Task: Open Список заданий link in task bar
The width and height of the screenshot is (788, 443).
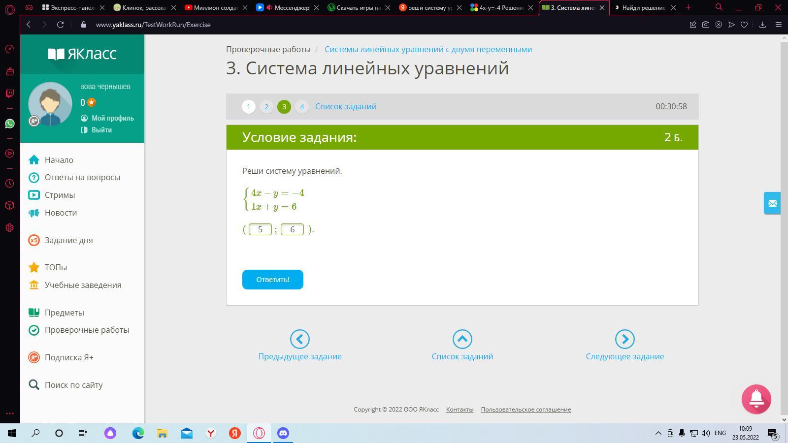Action: tap(346, 106)
